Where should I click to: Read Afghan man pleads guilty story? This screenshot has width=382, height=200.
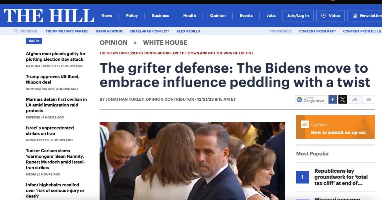click(x=56, y=56)
